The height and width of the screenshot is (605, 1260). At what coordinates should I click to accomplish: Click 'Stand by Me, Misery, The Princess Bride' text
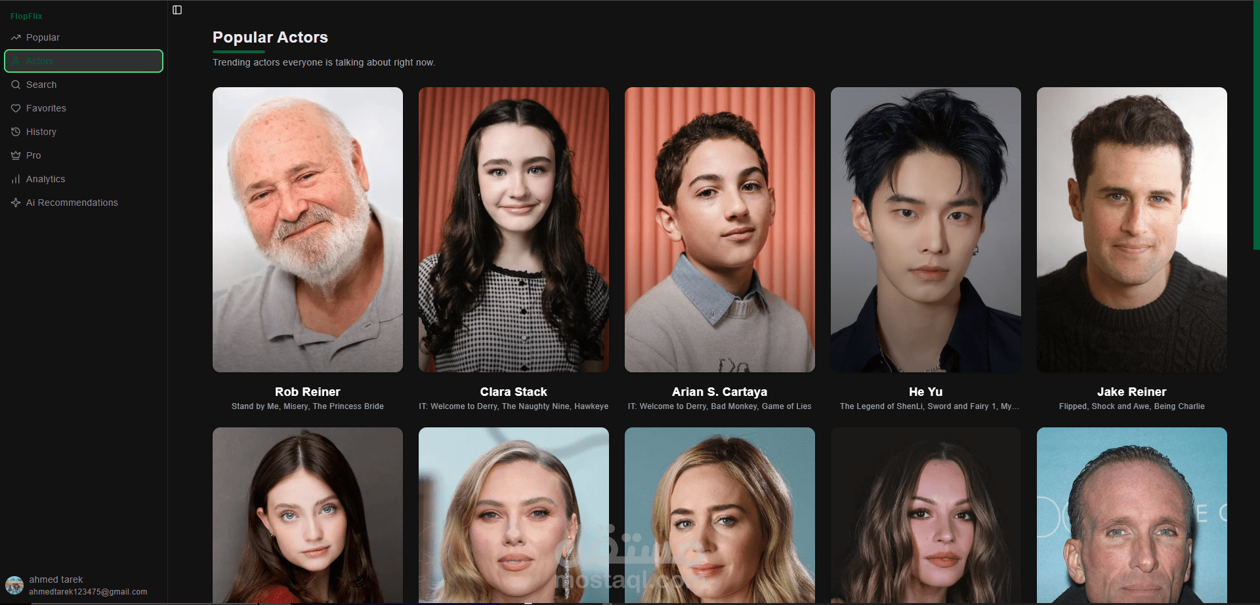pyautogui.click(x=308, y=406)
